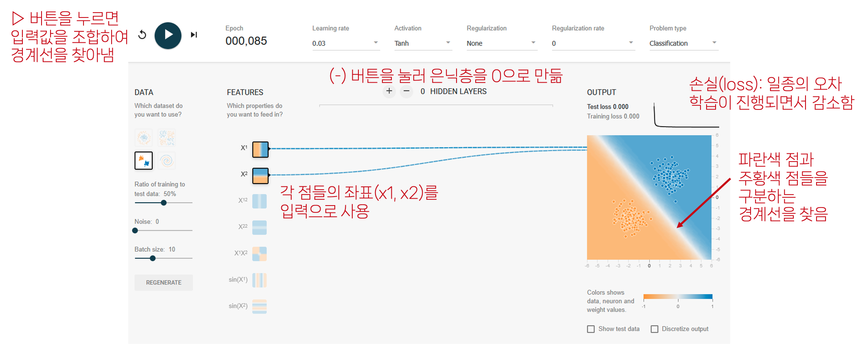Toggle the X2 feature node

260,176
